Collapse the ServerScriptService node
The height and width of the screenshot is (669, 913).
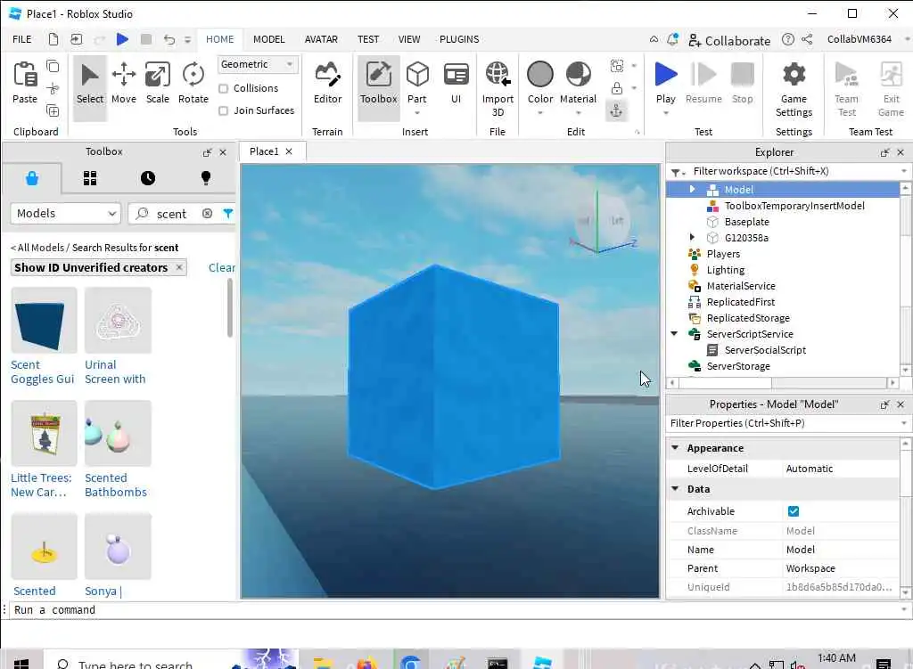click(x=674, y=334)
